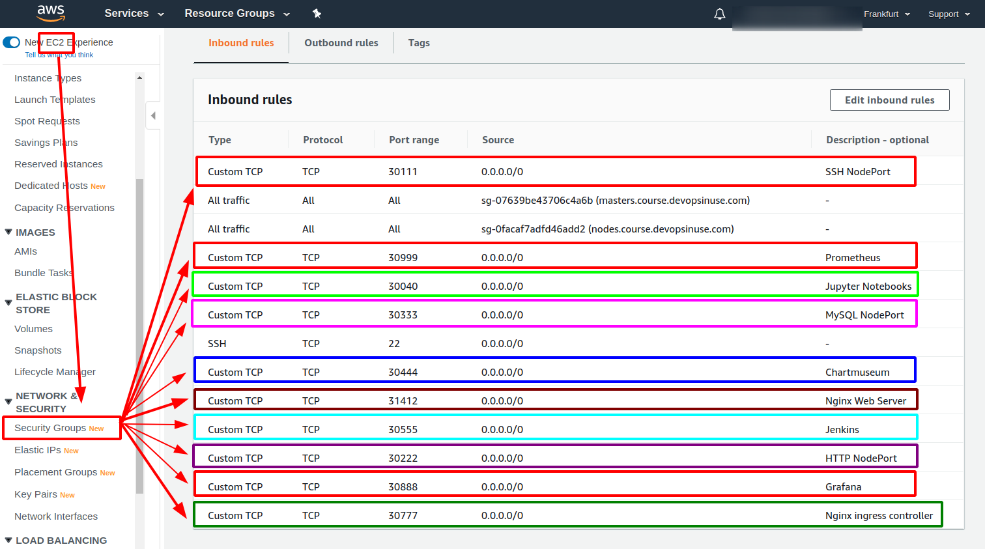Collapse the NETWORK & SECURITY section
This screenshot has height=549, width=985.
point(8,401)
